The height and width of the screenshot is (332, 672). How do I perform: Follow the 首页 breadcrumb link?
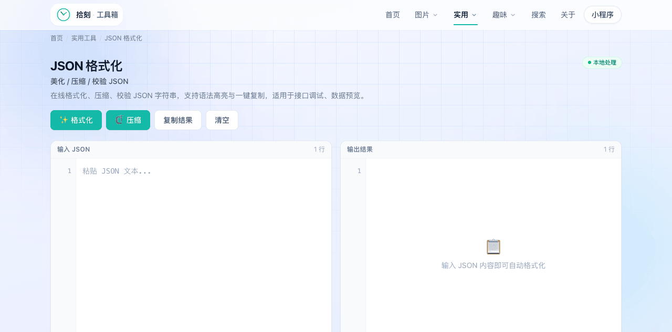pyautogui.click(x=57, y=38)
